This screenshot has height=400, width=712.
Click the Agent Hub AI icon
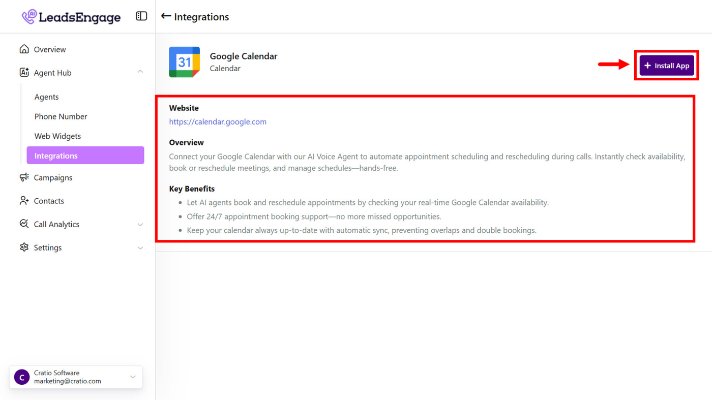(24, 73)
